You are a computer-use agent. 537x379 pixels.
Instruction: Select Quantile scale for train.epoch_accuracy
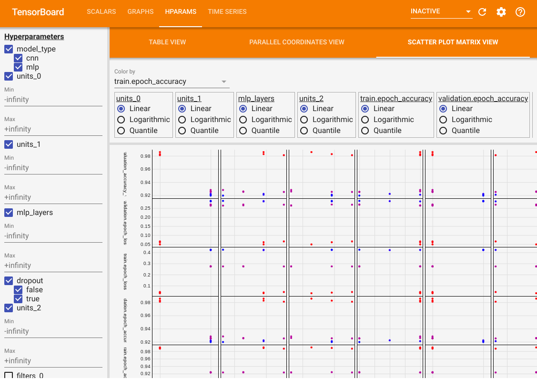(x=365, y=131)
